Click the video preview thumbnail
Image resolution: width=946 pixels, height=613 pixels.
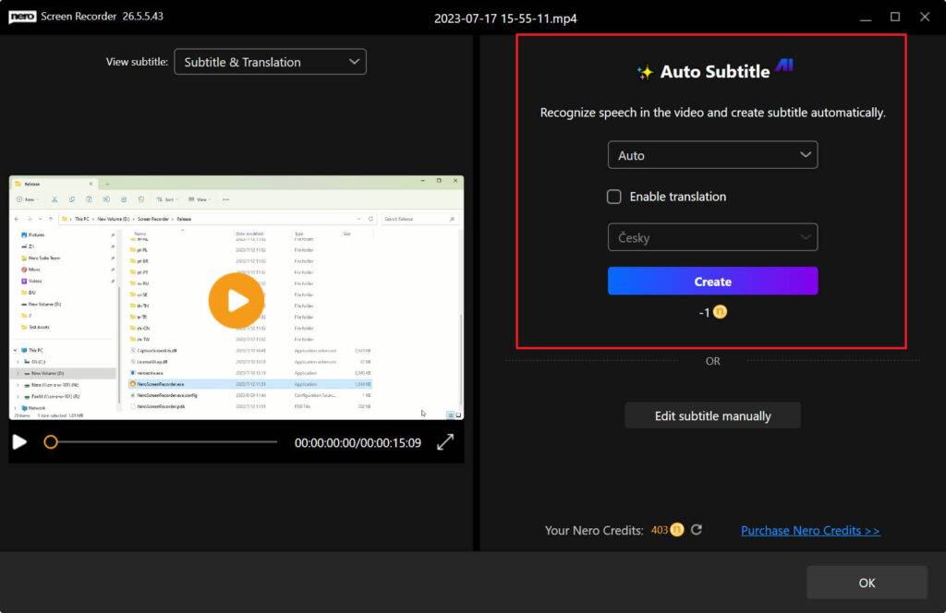pos(236,300)
